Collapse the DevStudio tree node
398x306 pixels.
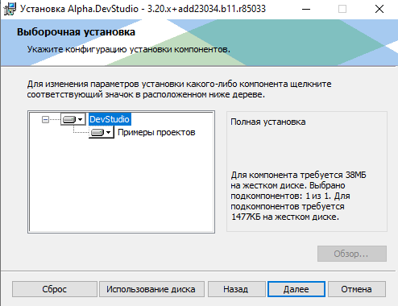[45, 119]
